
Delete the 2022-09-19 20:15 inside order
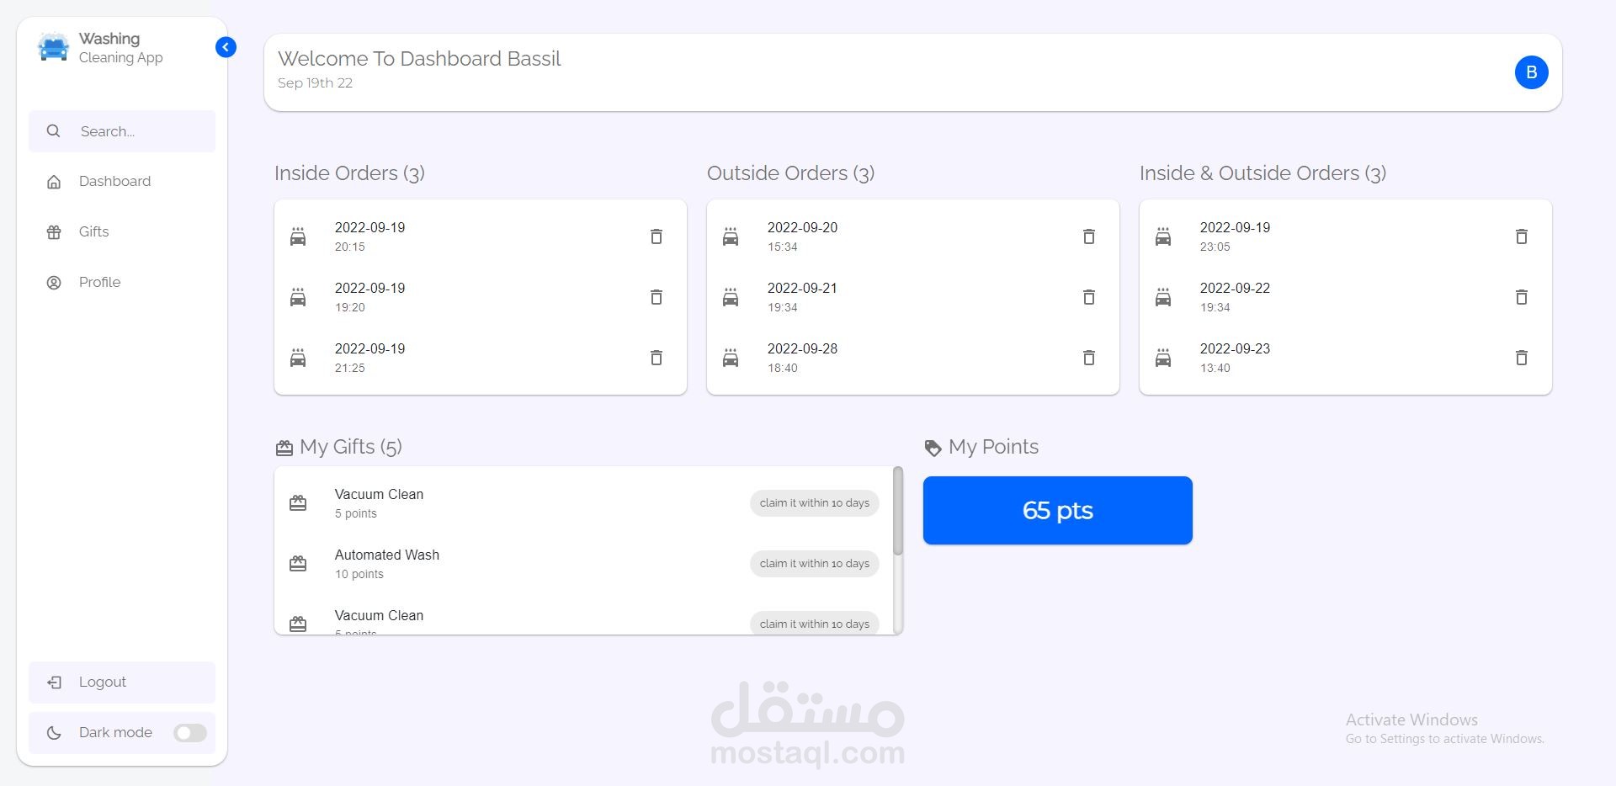coord(656,236)
